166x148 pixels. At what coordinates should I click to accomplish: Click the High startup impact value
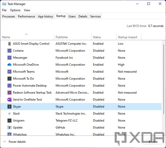click(121, 65)
